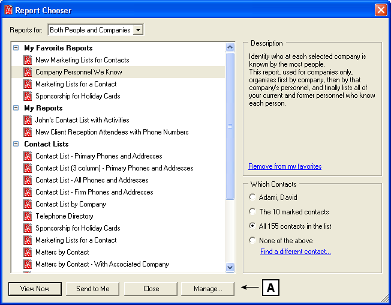Click icon of Contact List - All Phones and Addresses
The width and height of the screenshot is (391, 305).
pos(28,180)
